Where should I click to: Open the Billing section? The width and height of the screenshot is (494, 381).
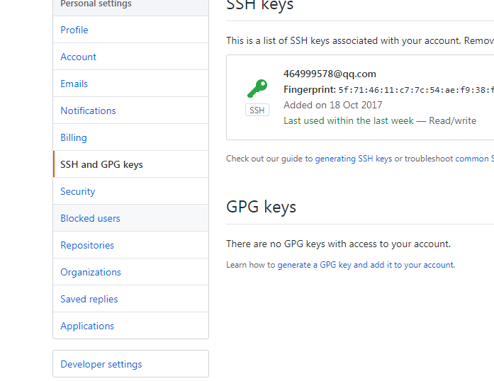74,137
